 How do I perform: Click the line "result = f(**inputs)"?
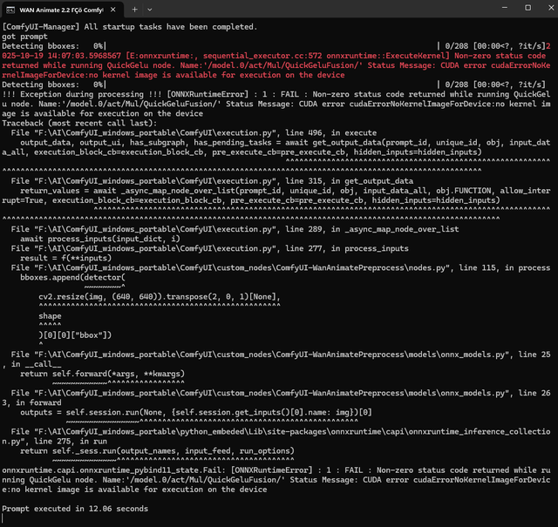[x=66, y=258]
